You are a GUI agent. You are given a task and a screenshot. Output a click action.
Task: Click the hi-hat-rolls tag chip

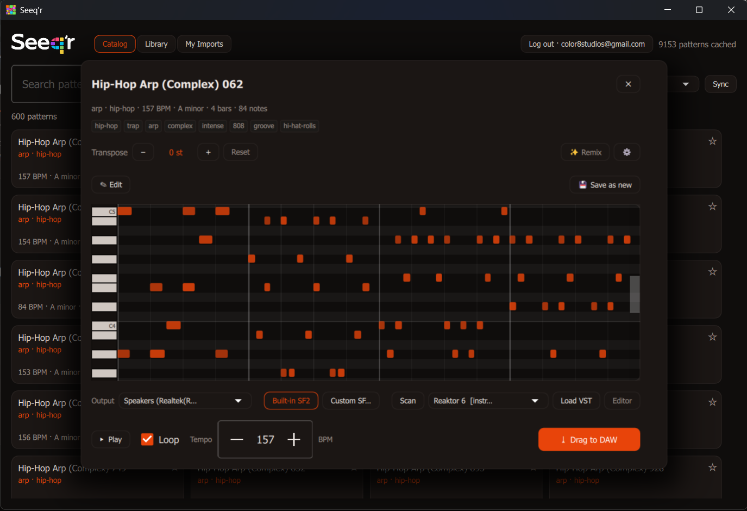[x=299, y=126]
